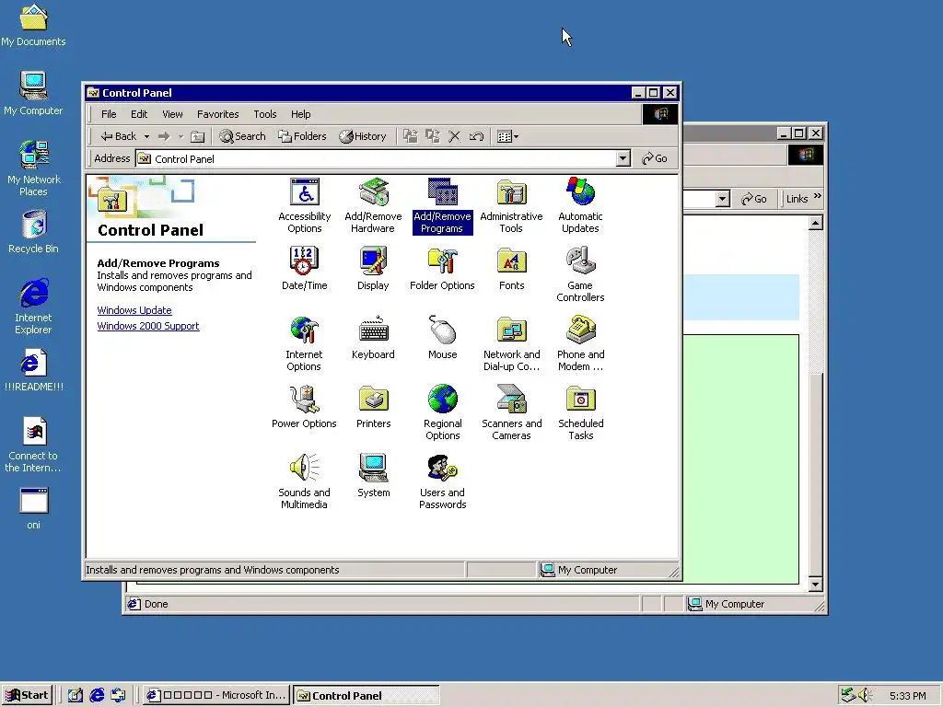Expand address dropdown in background window
Viewport: 943px width, 707px height.
point(723,199)
